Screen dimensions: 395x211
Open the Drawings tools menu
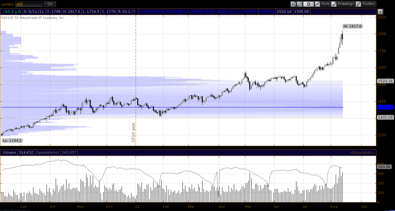pos(342,4)
